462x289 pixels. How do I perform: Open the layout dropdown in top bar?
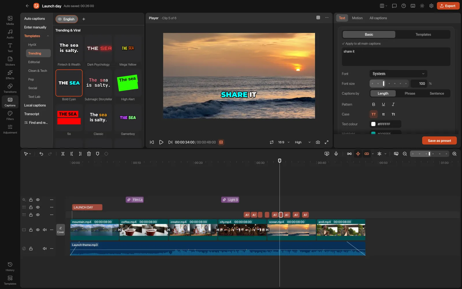pyautogui.click(x=383, y=6)
